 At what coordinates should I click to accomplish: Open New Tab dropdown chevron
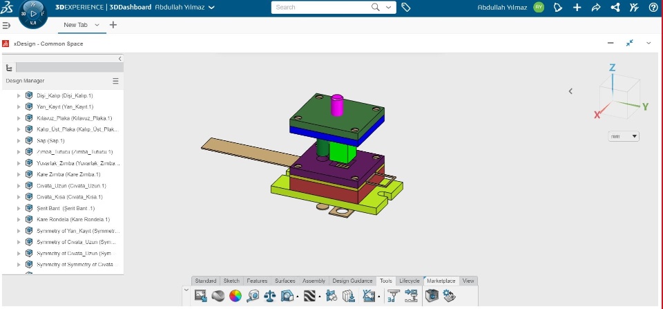tap(97, 25)
